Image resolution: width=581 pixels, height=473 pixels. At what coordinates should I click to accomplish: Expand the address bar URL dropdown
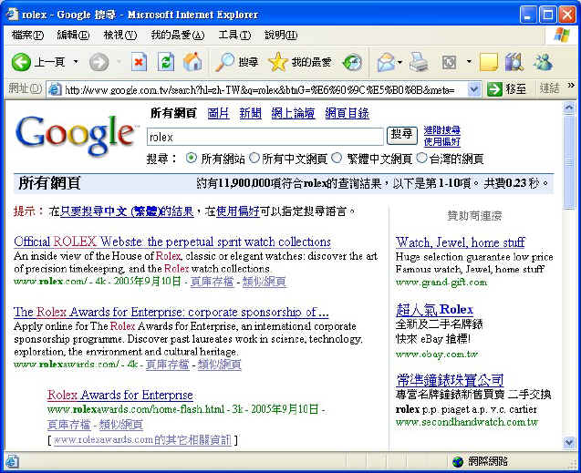click(x=474, y=89)
